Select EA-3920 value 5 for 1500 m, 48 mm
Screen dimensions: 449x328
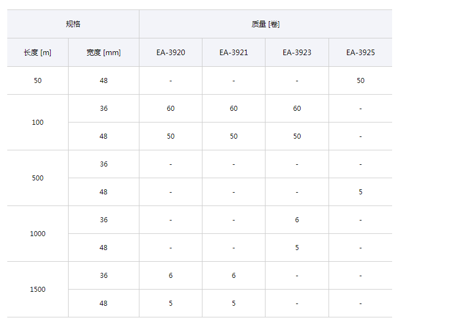pyautogui.click(x=171, y=303)
